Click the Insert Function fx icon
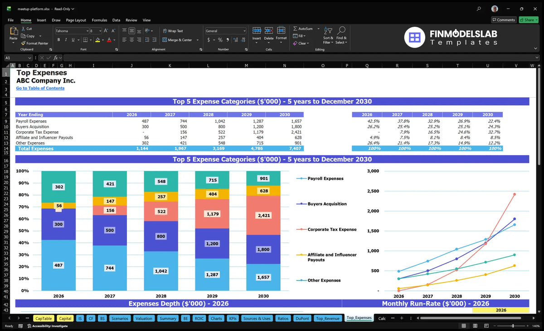The width and height of the screenshot is (544, 331). point(56,58)
